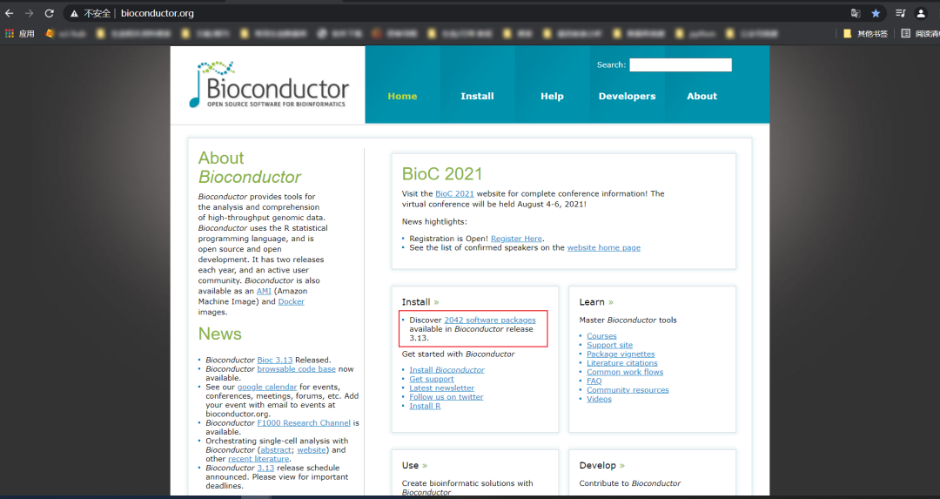Viewport: 940px width, 499px height.
Task: Focus the Search input field
Action: coord(681,64)
